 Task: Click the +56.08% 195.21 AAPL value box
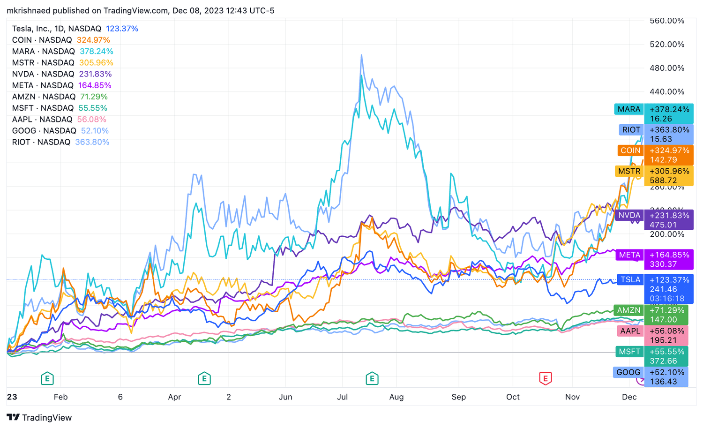click(x=666, y=336)
